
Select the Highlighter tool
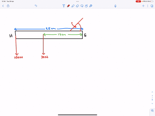pyautogui.click(x=73, y=6)
